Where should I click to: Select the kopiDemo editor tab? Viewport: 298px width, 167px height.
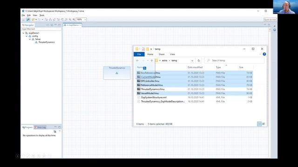click(x=73, y=25)
